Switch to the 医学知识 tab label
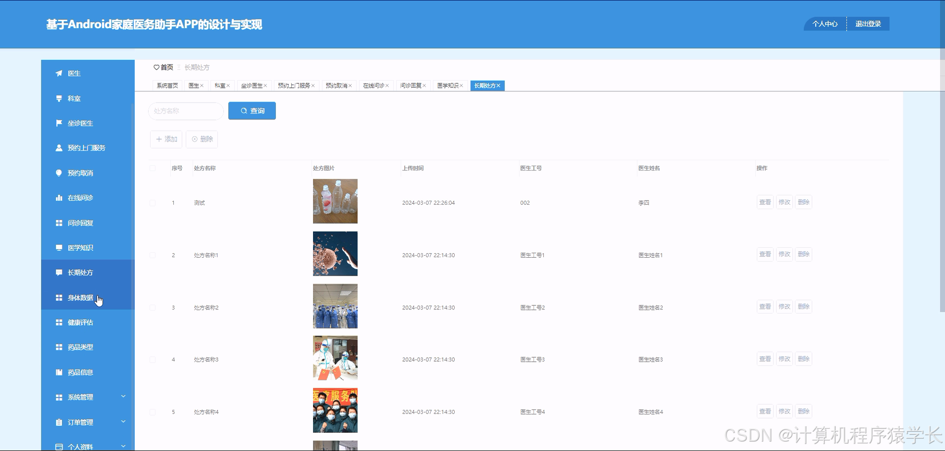The width and height of the screenshot is (945, 451). (x=448, y=86)
